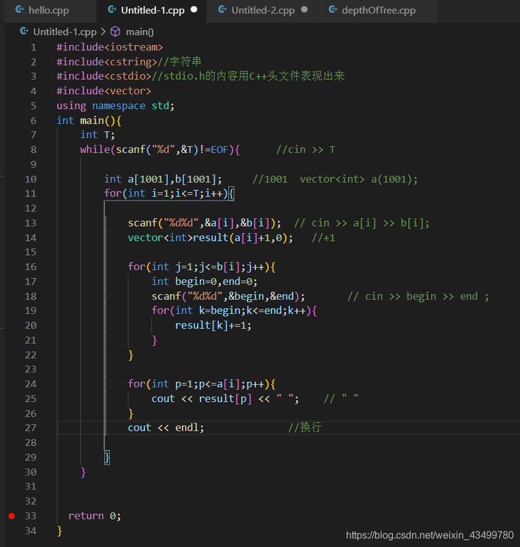Viewport: 520px width, 547px height.
Task: Click the C++ file icon on hello.cpp tab
Action: 20,10
